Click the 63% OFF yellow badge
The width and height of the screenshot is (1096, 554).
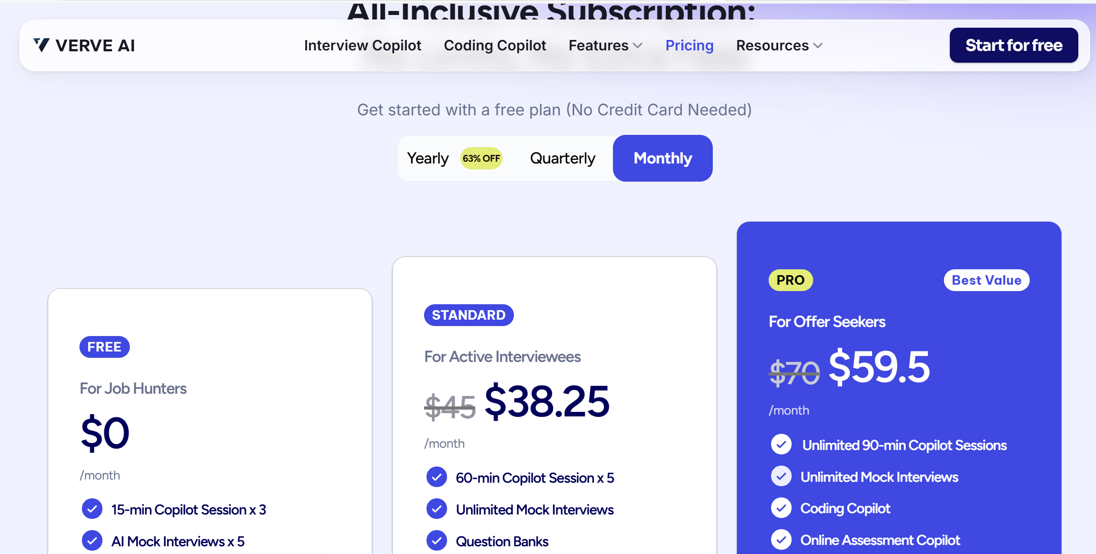(481, 158)
